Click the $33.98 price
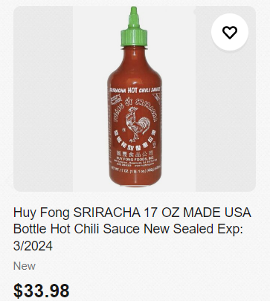Viewport: 270px width, 301px height. click(x=42, y=291)
